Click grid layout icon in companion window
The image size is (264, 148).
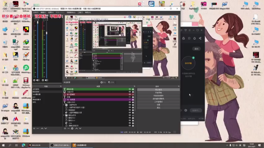[189, 38]
